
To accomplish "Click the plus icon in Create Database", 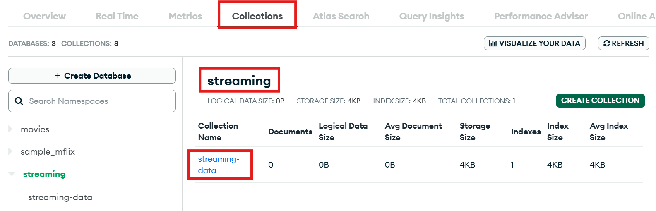I will pos(58,76).
